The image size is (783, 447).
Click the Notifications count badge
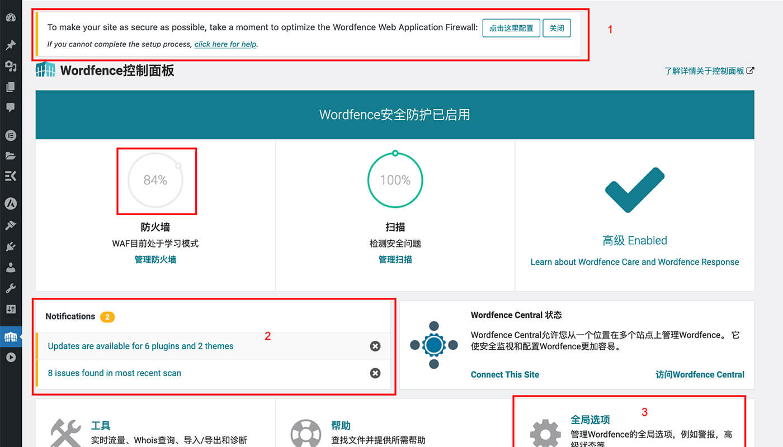pyautogui.click(x=107, y=317)
